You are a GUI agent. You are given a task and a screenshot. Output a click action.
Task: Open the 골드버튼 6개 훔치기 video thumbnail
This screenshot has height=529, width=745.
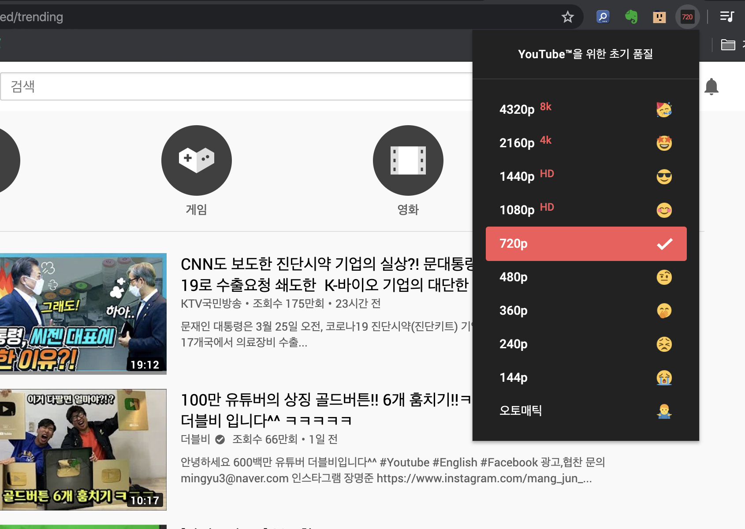83,450
